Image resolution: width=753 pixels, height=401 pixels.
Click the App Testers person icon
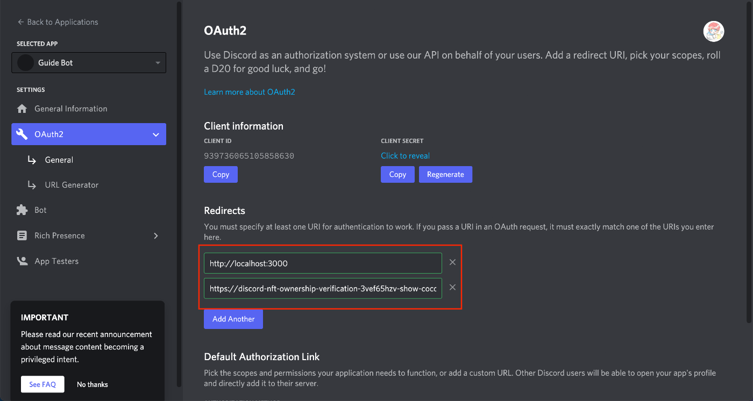click(22, 261)
